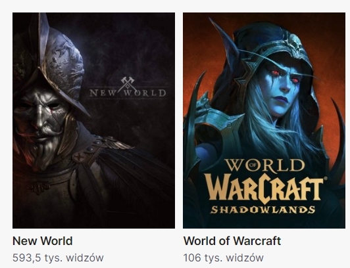Screen dimensions: 350x268
Task: Click the SHADOWLANDS subtitle on cover
Action: [x=263, y=210]
